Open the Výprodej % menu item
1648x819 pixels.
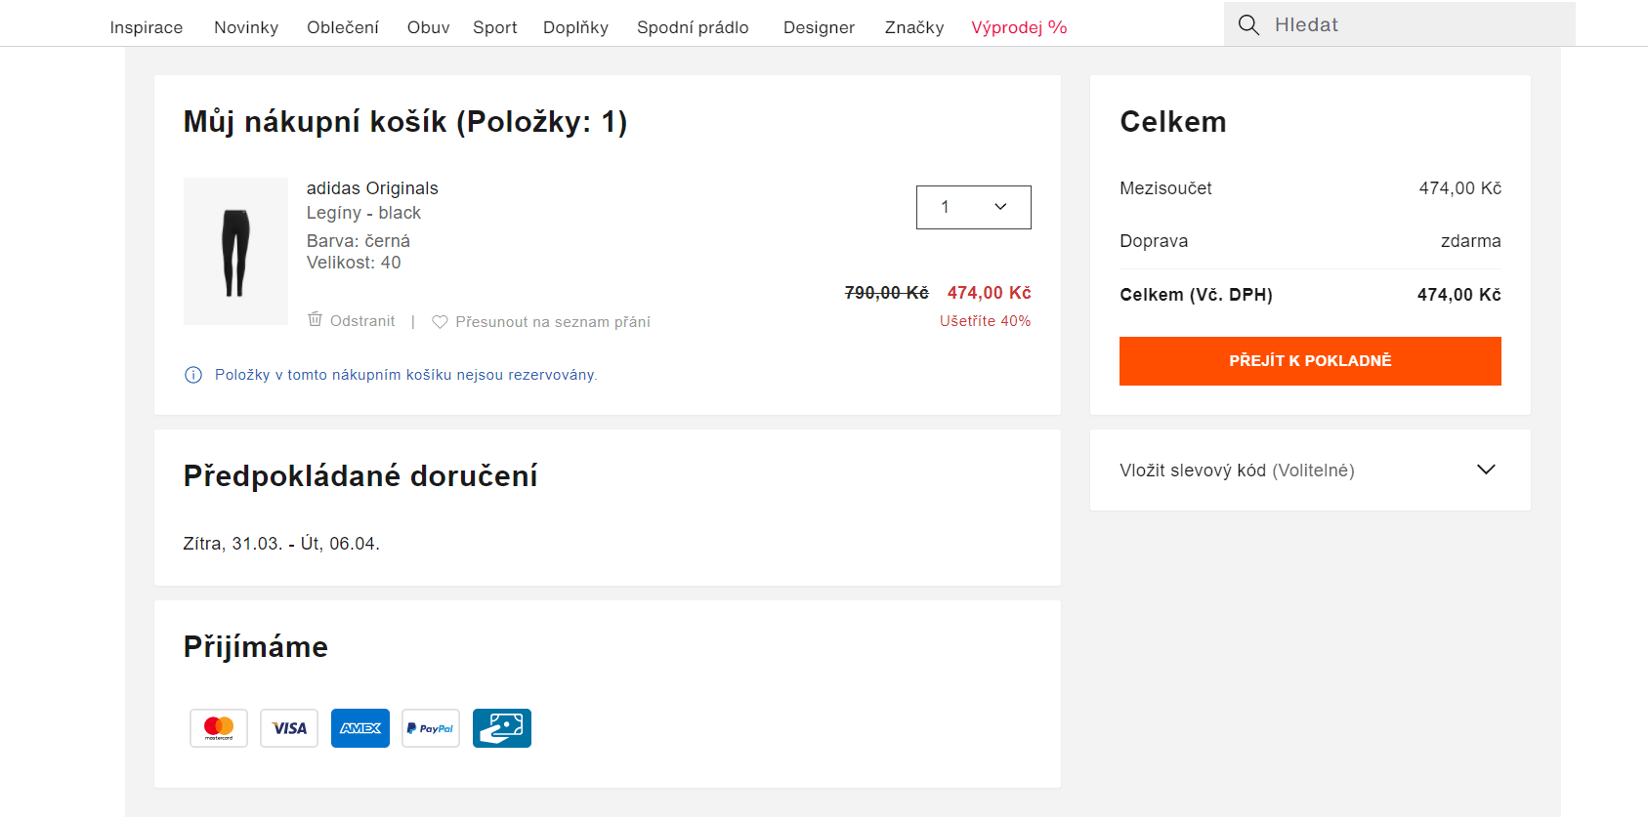1019,27
